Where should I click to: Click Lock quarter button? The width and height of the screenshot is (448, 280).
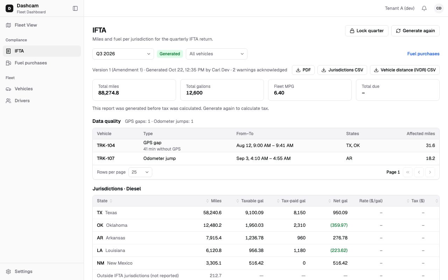coord(366,31)
